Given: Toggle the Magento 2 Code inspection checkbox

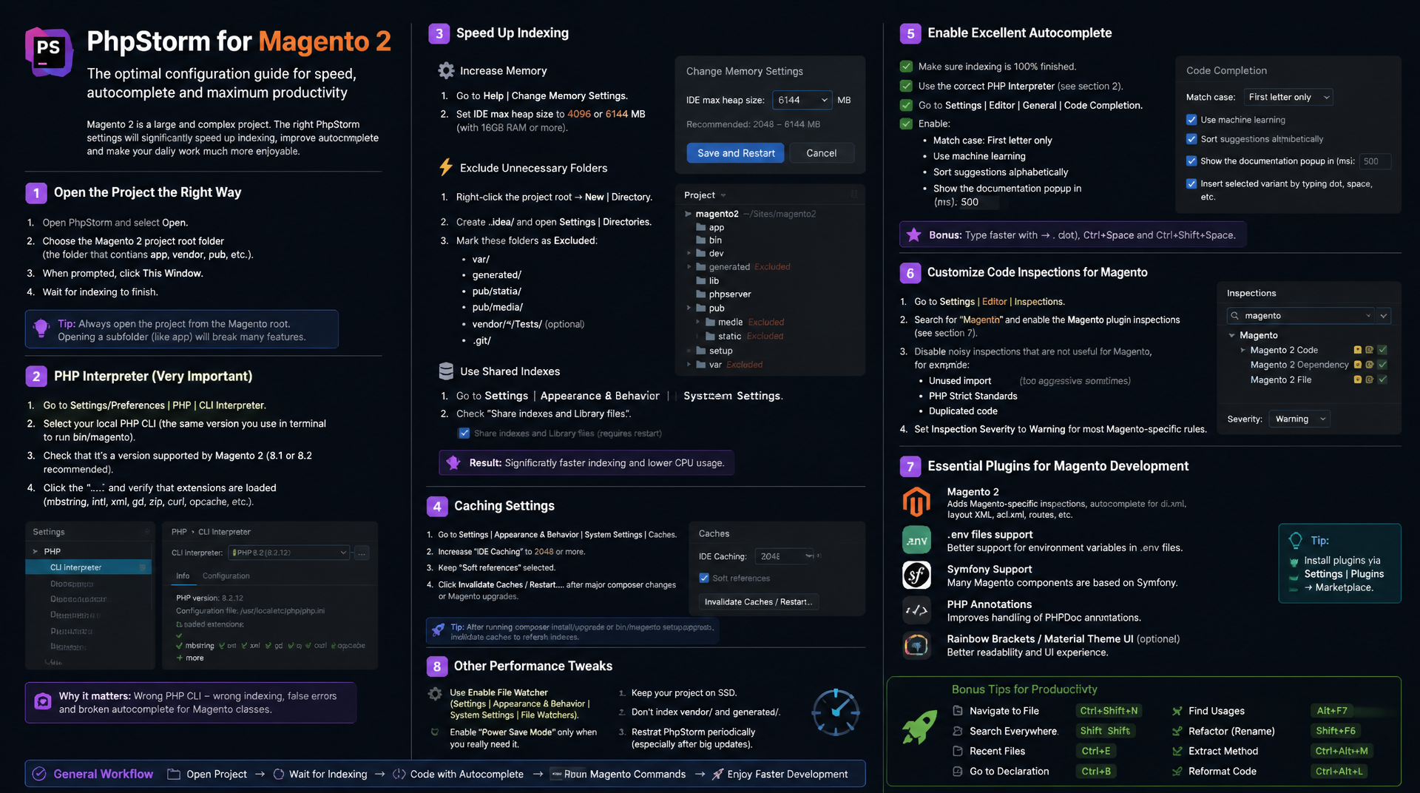Looking at the screenshot, I should [1382, 350].
